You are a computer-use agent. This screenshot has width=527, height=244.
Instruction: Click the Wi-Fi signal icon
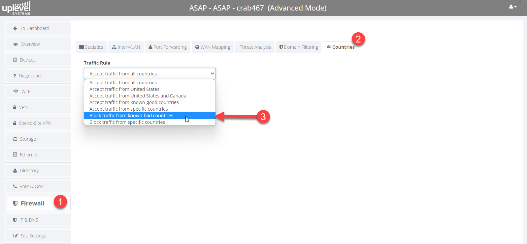(16, 92)
